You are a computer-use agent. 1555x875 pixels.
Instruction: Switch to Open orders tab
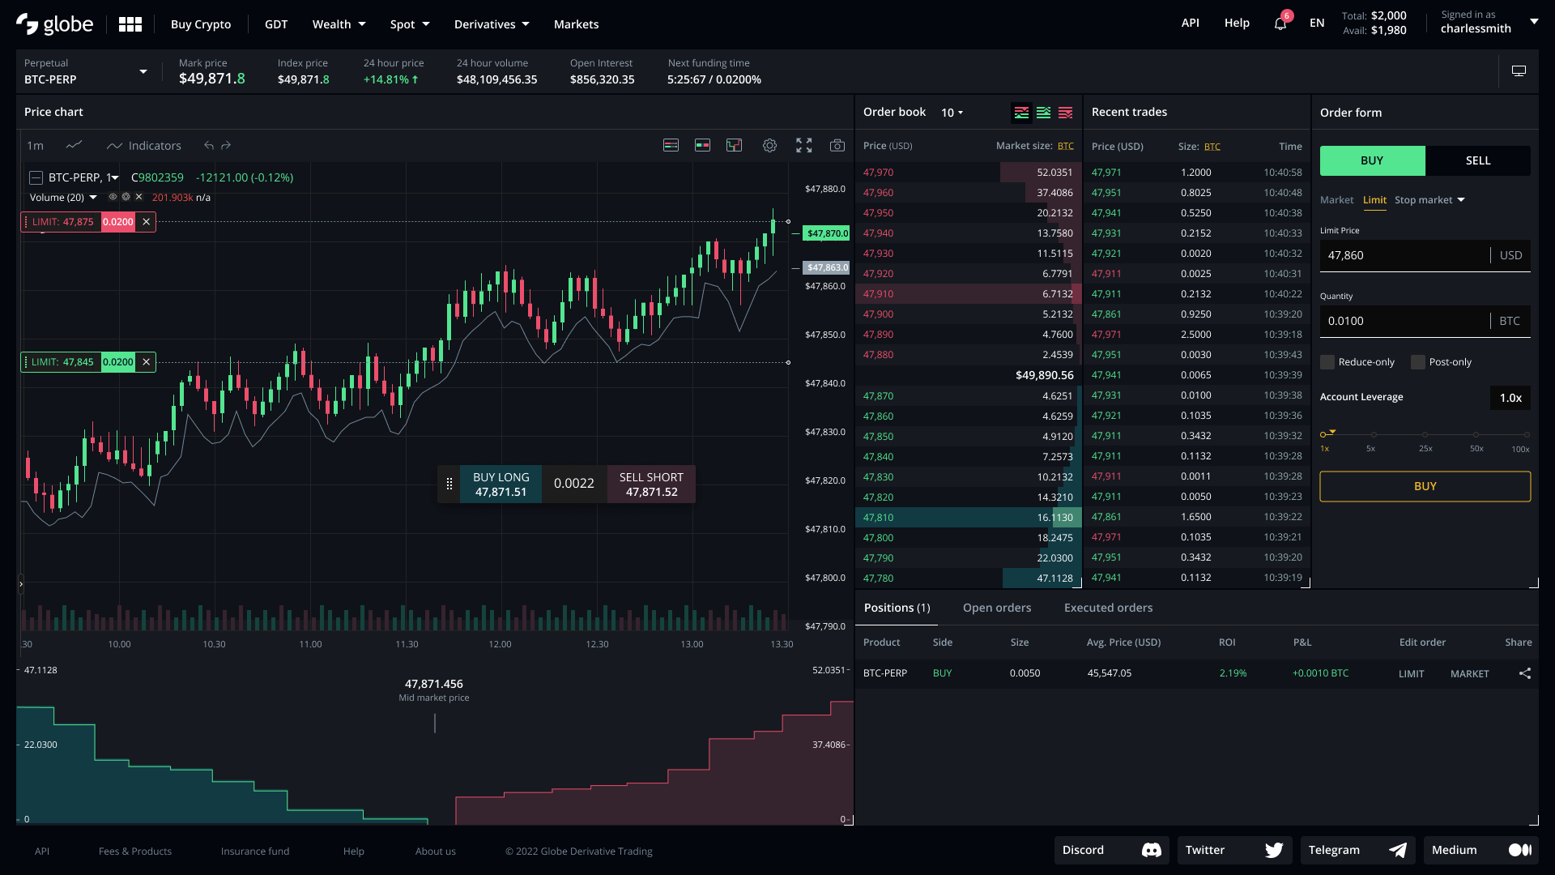click(998, 608)
